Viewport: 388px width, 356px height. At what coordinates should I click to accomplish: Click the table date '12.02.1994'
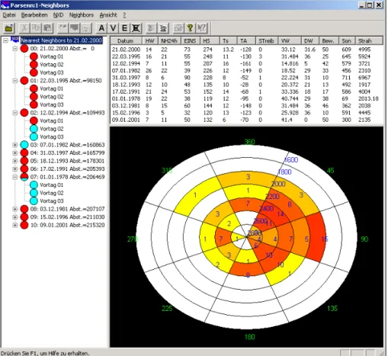126,63
